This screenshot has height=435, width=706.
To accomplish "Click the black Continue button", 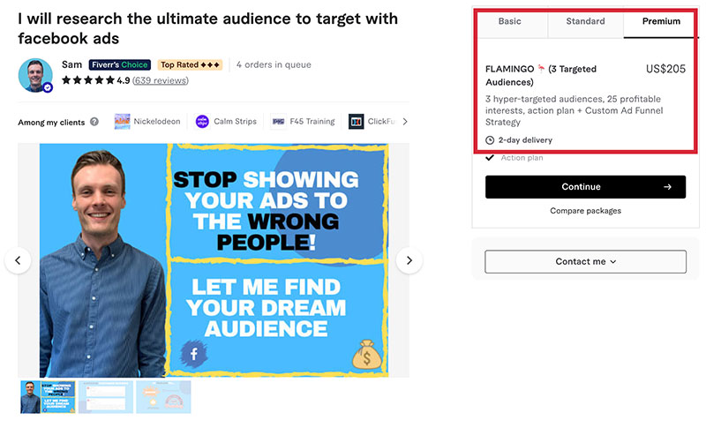I will click(x=585, y=187).
